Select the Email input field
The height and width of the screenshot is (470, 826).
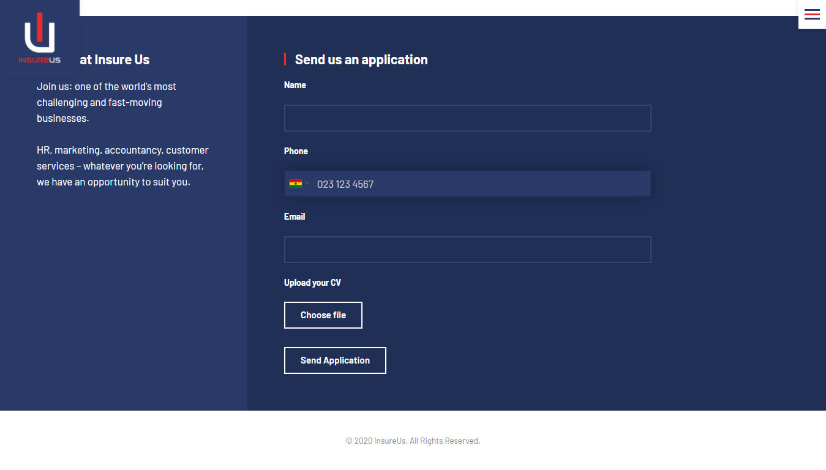[x=467, y=250]
